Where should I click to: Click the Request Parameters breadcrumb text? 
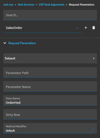click(x=82, y=5)
